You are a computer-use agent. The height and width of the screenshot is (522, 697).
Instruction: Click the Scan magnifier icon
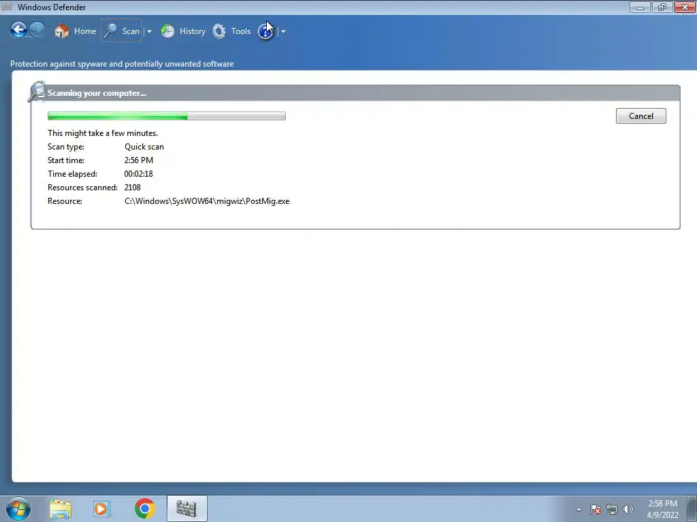click(x=110, y=31)
